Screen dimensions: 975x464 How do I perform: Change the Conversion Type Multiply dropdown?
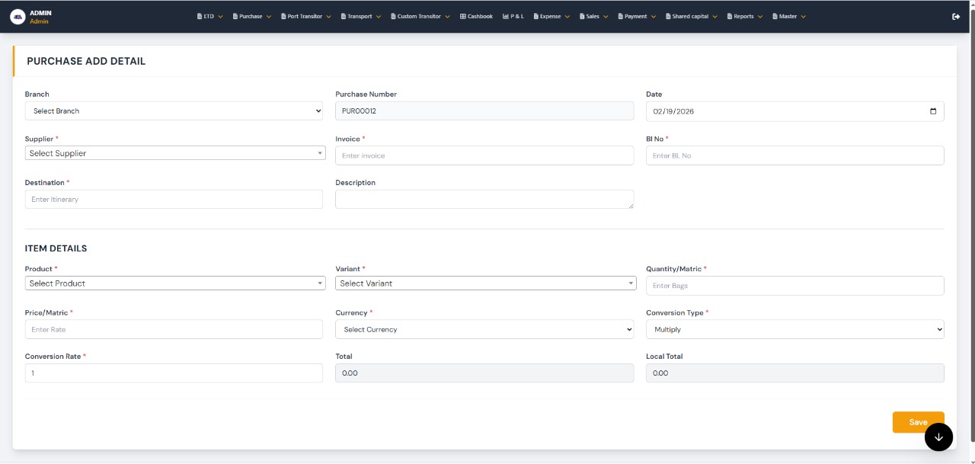(794, 330)
